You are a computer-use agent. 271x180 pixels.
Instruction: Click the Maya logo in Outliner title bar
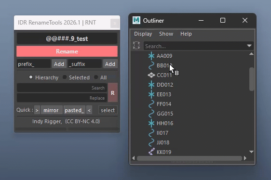136,20
